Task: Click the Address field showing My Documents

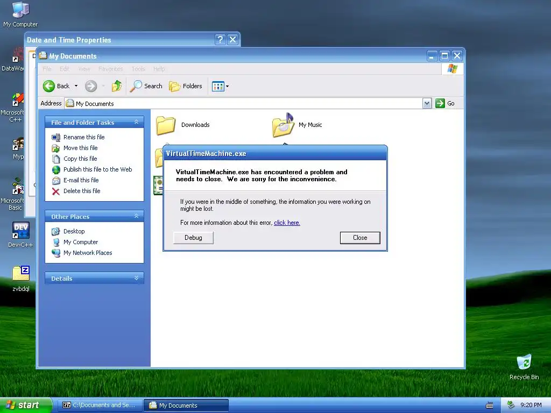Action: (x=244, y=104)
